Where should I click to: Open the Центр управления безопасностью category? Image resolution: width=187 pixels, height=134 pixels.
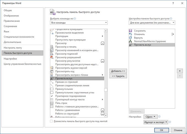tap(23, 64)
